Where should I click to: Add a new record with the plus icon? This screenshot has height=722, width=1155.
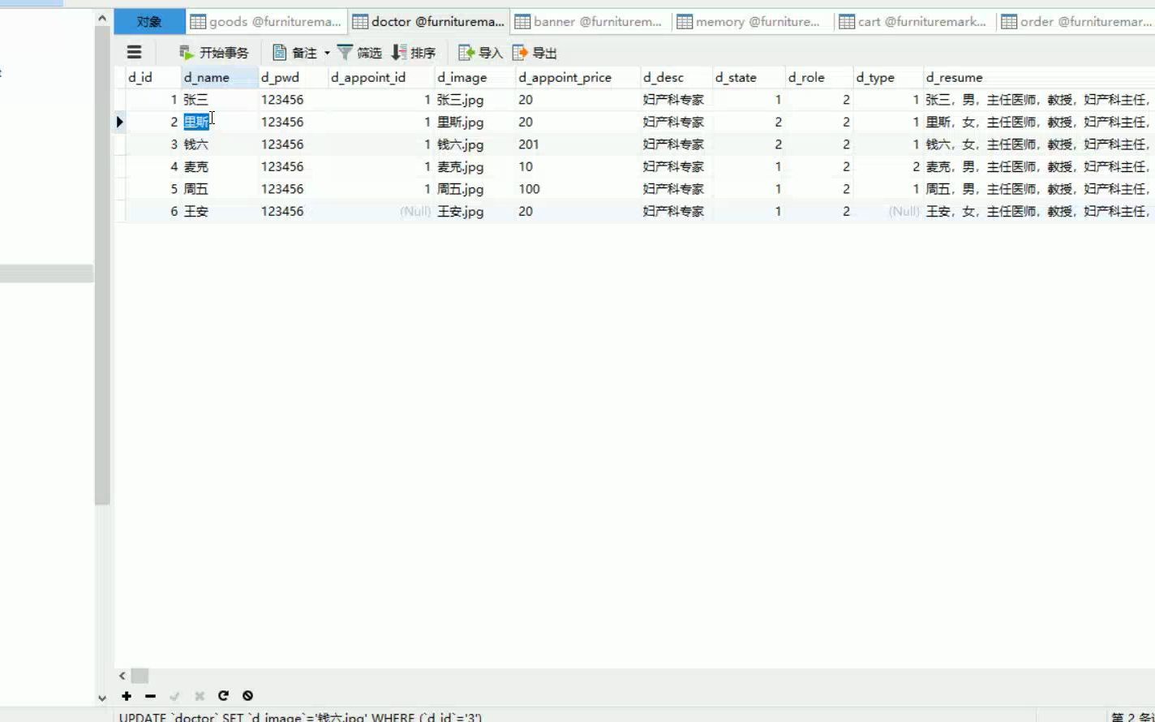click(127, 696)
